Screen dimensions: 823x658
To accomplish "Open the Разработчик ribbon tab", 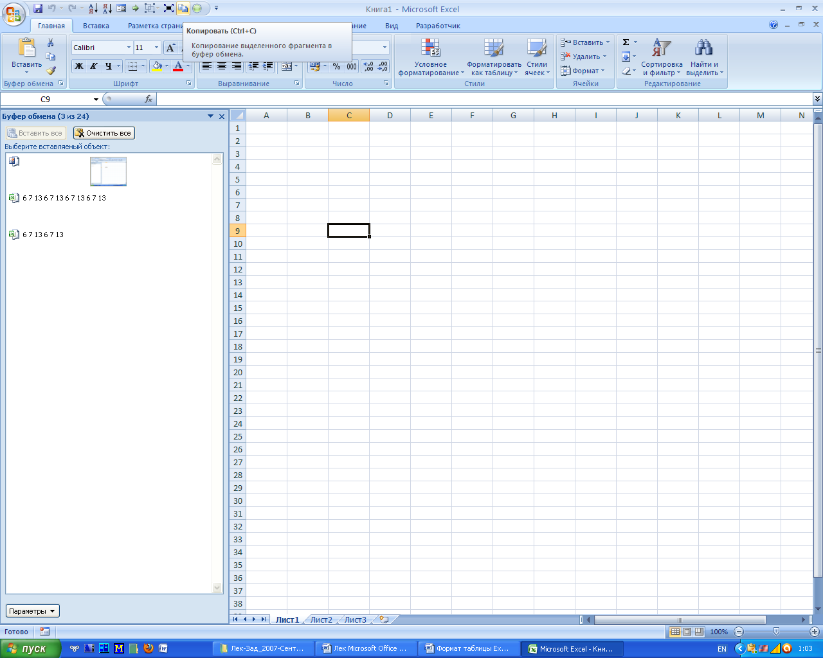I will point(438,26).
